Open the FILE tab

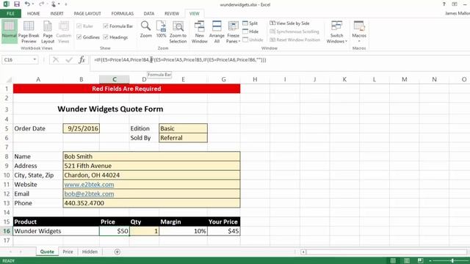[10, 13]
